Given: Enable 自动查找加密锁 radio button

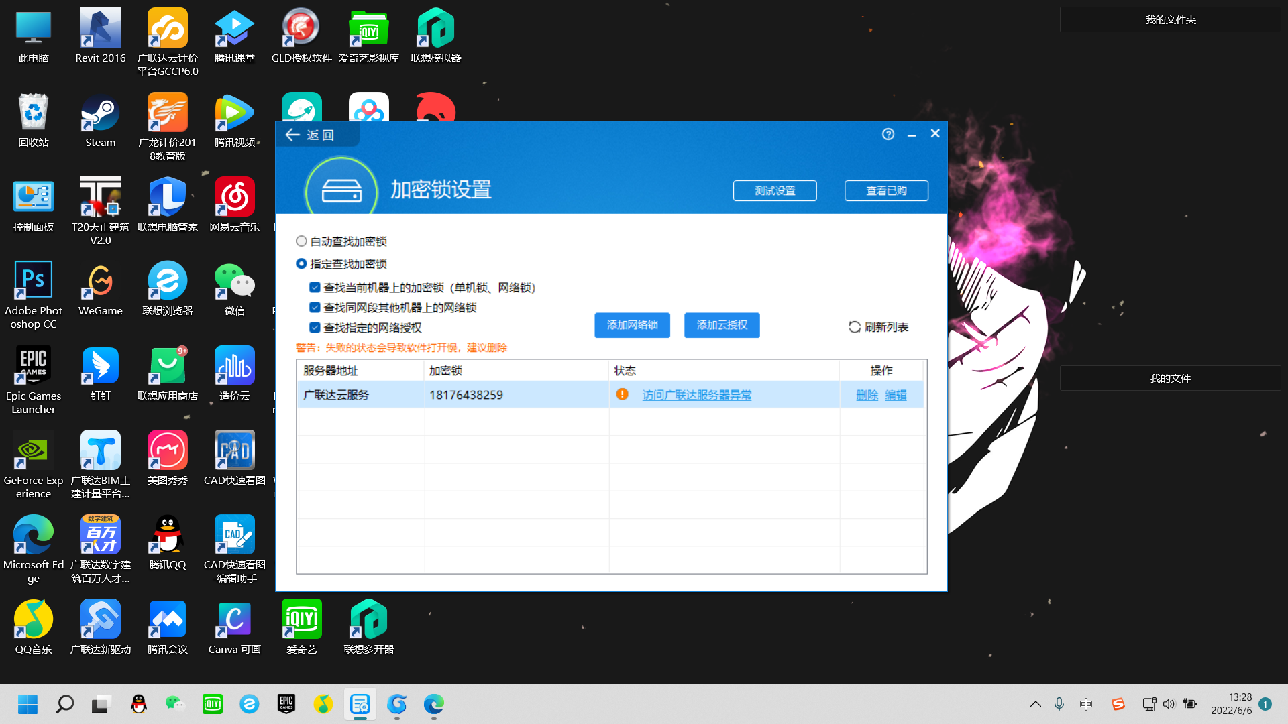Looking at the screenshot, I should click(x=302, y=241).
